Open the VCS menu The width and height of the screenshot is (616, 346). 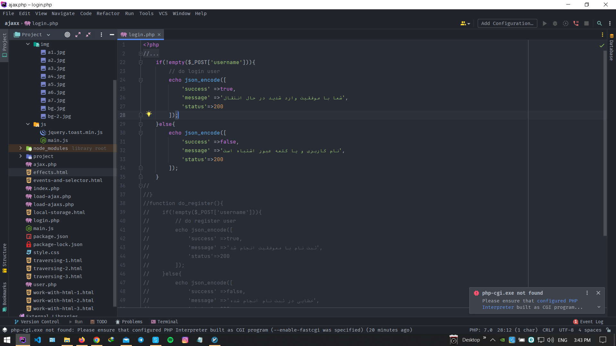[163, 13]
